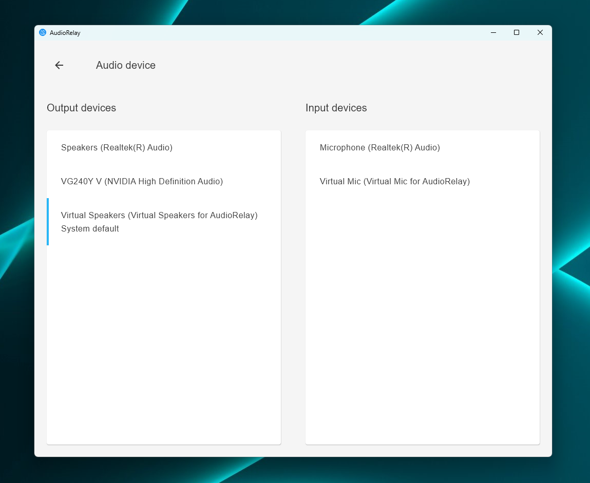Select Virtual Mic for AudioRelay input
This screenshot has height=483, width=590.
[x=422, y=181]
